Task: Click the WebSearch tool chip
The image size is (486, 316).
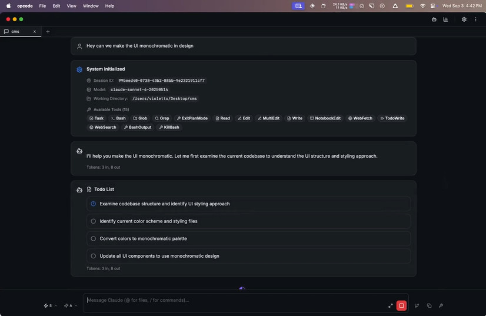Action: coord(103,127)
